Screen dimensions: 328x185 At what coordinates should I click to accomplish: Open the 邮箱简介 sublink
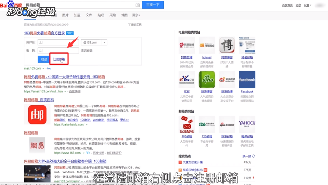(60, 120)
